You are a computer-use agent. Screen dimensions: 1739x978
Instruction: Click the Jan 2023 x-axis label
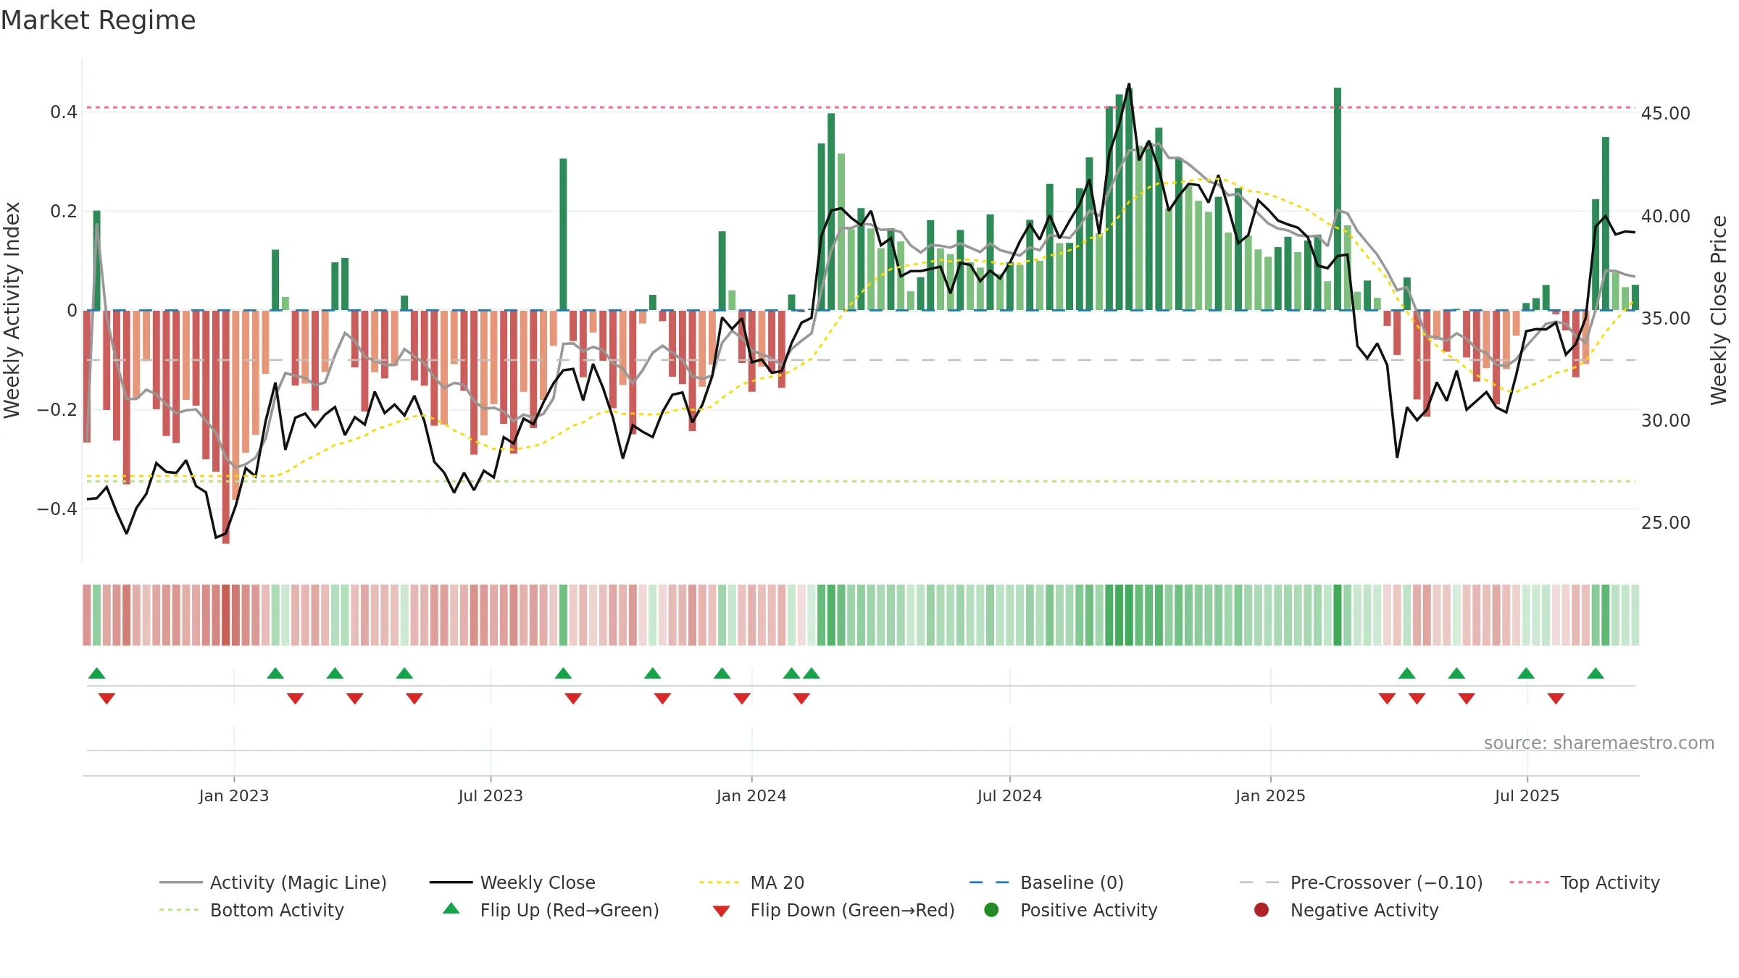234,795
